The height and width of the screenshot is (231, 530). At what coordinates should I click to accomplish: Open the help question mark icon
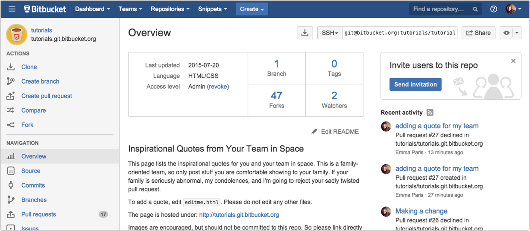(494, 9)
